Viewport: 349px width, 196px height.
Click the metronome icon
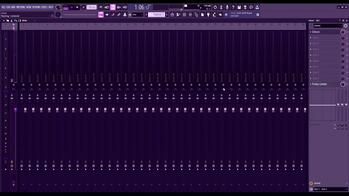101,7
